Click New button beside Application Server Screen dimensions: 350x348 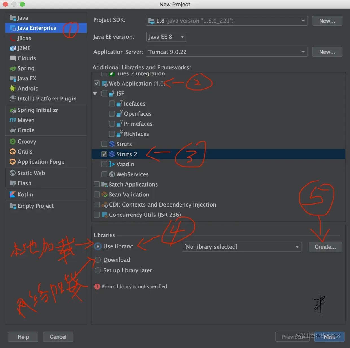click(x=327, y=52)
